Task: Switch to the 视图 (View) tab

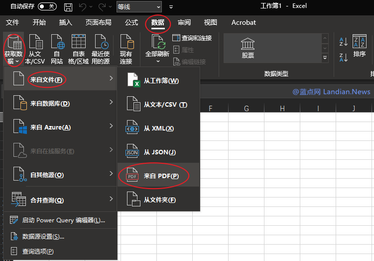Action: [x=210, y=22]
